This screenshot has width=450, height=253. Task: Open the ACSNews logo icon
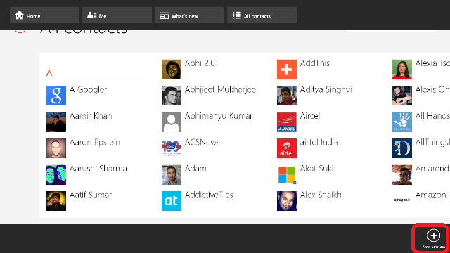coord(172,148)
